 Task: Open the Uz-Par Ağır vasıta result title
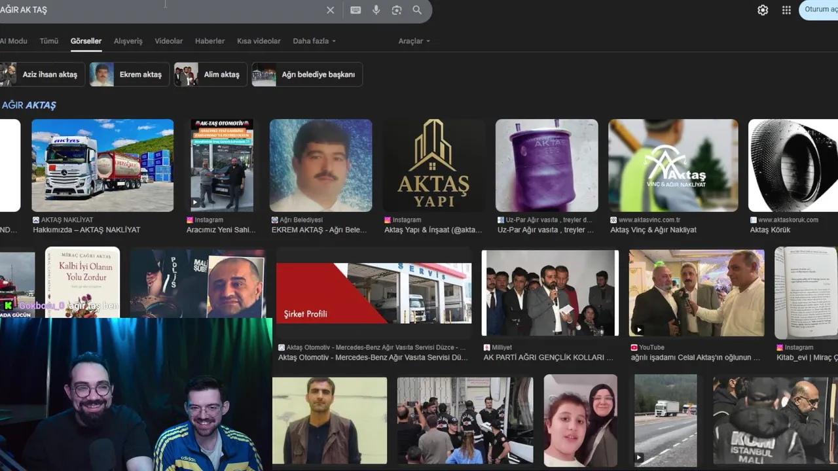click(x=546, y=230)
